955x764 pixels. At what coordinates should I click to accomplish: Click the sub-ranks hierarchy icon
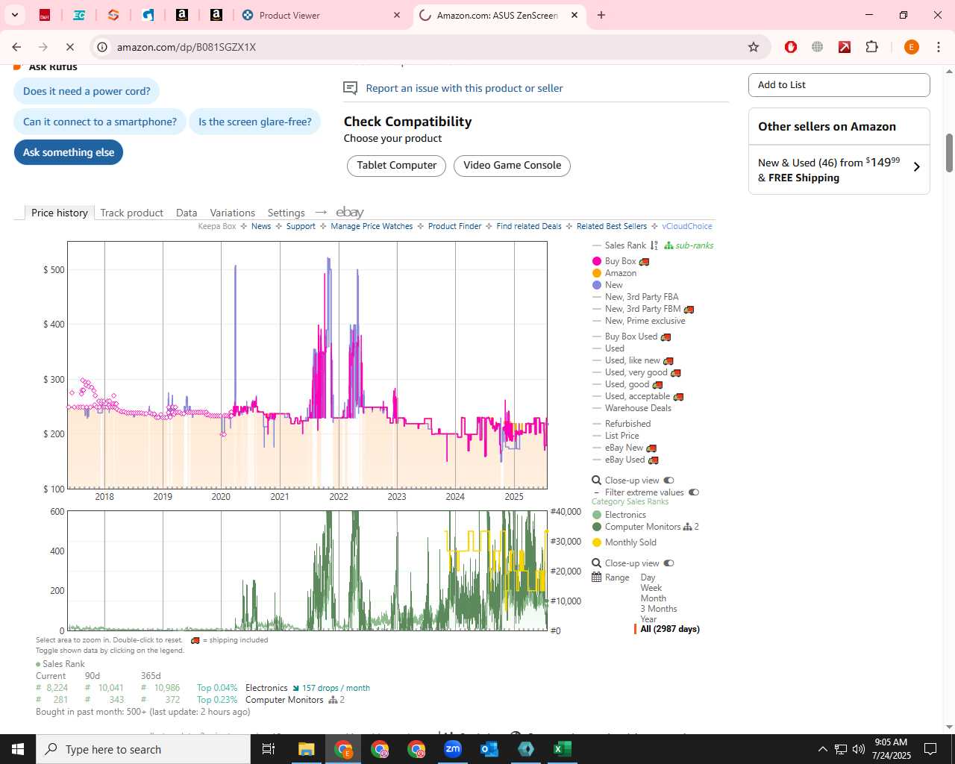coord(668,245)
